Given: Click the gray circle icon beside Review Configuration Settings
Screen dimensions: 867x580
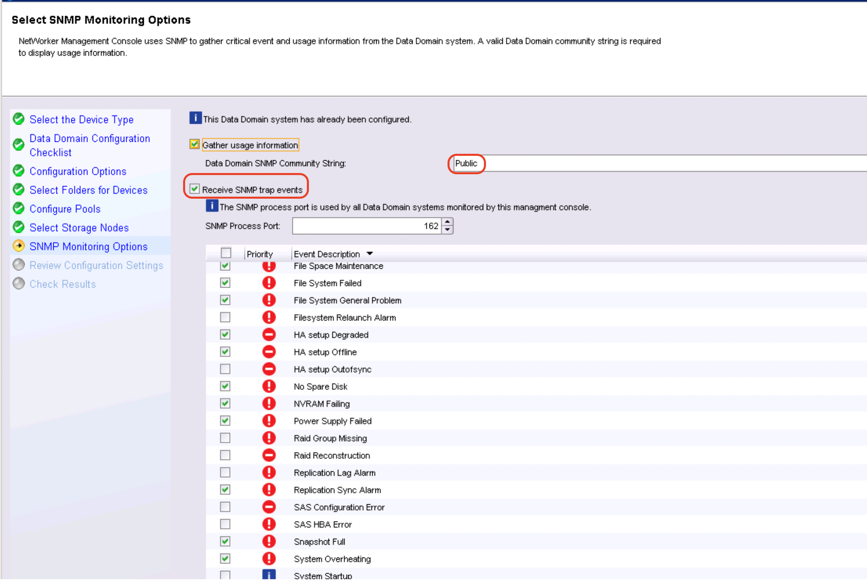Looking at the screenshot, I should coord(18,264).
